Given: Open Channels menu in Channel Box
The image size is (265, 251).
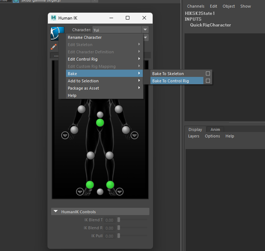Looking at the screenshot, I should [196, 6].
